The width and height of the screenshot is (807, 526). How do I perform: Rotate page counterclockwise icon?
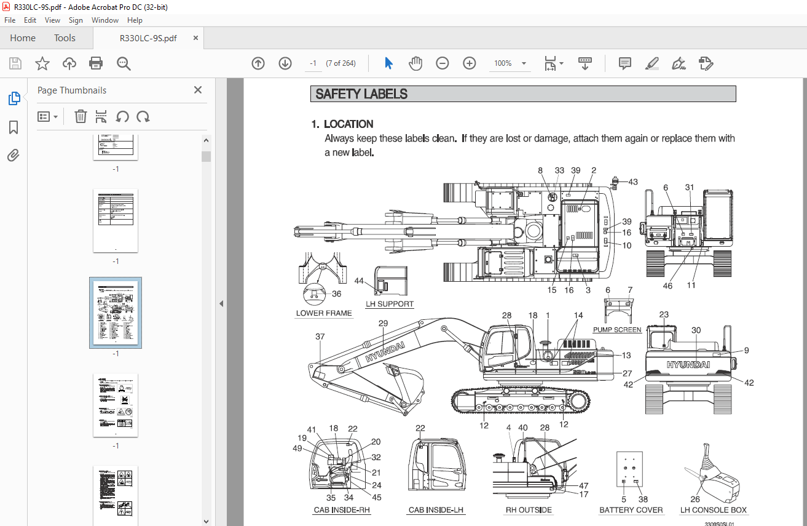coord(122,116)
